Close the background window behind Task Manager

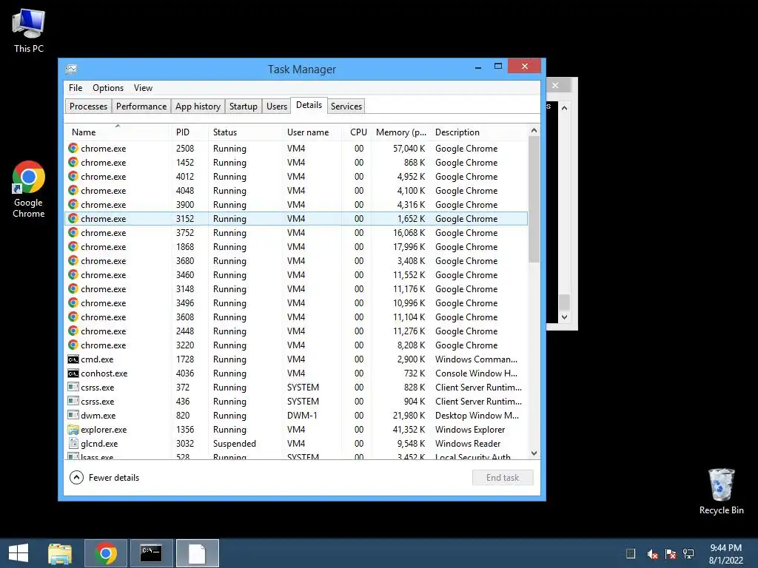[555, 86]
